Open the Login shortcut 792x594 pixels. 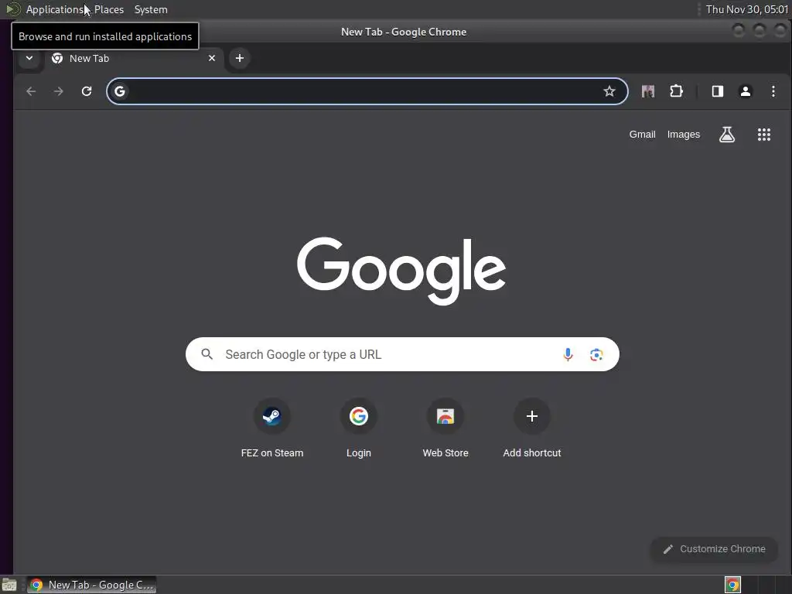[x=359, y=428]
